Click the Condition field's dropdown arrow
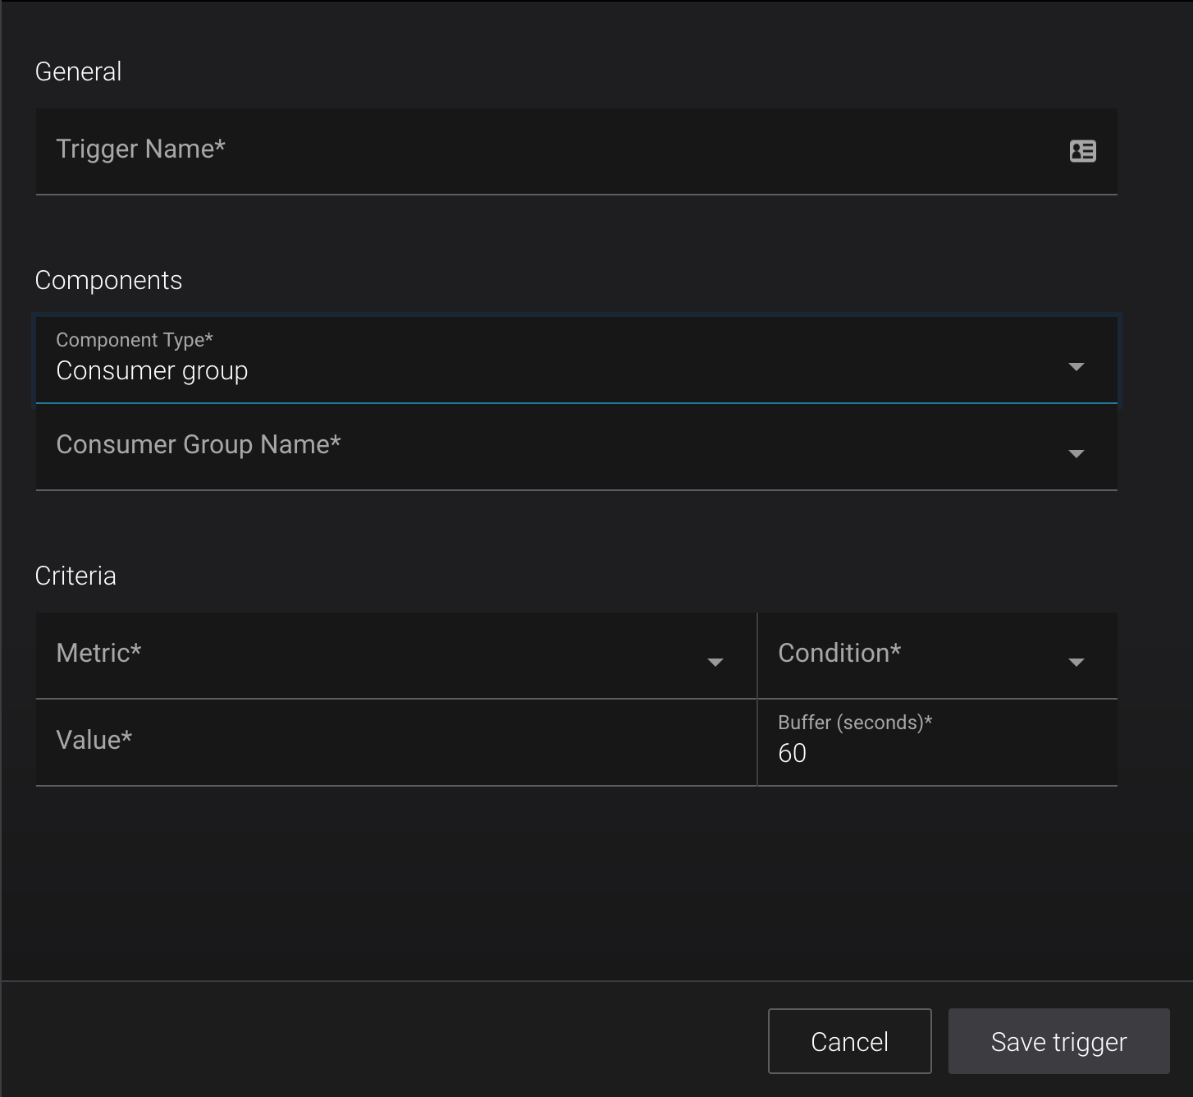 (1076, 662)
